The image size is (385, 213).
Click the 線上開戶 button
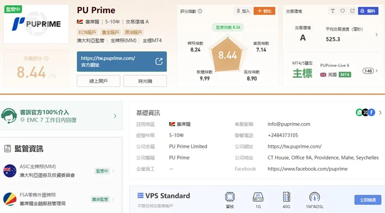click(98, 81)
